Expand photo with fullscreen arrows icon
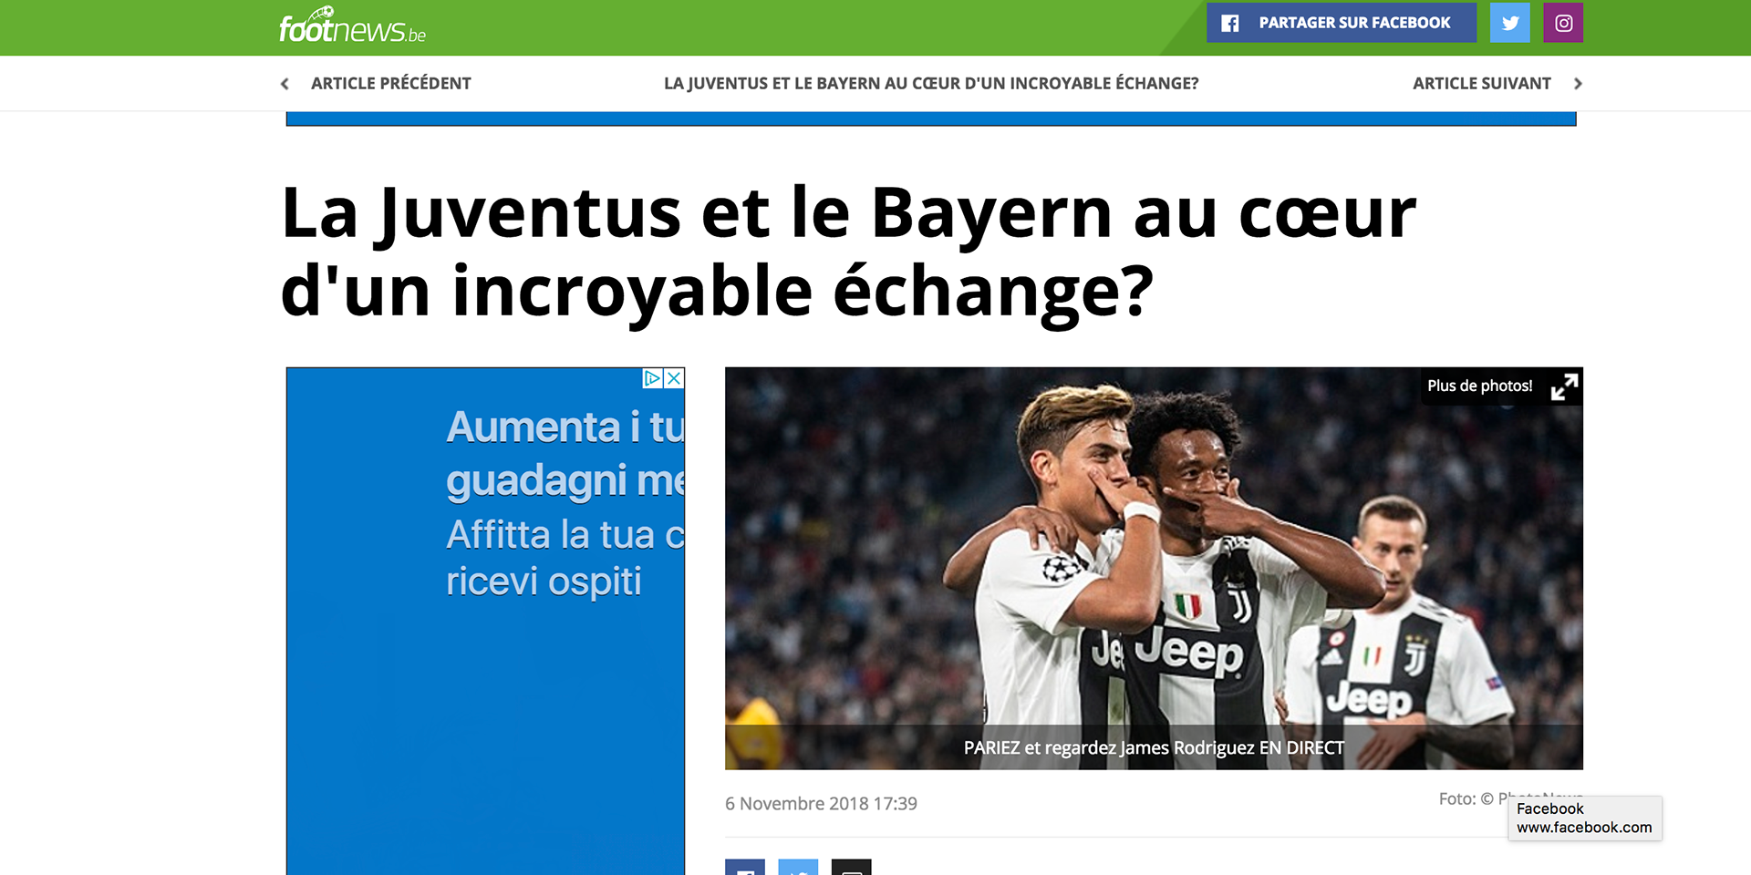Screen dimensions: 1751x875 coord(1564,386)
